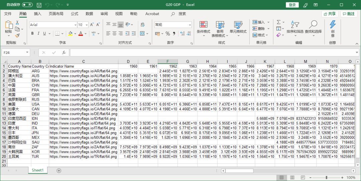
Task: Click the 格式 cells button
Action: [260, 35]
